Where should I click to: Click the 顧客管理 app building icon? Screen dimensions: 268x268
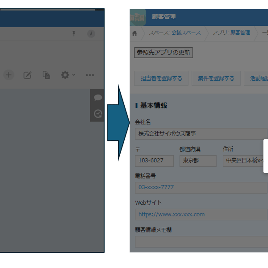pos(138,17)
